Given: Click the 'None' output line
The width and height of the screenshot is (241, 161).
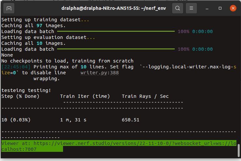Looking at the screenshot, I should click(7, 55).
